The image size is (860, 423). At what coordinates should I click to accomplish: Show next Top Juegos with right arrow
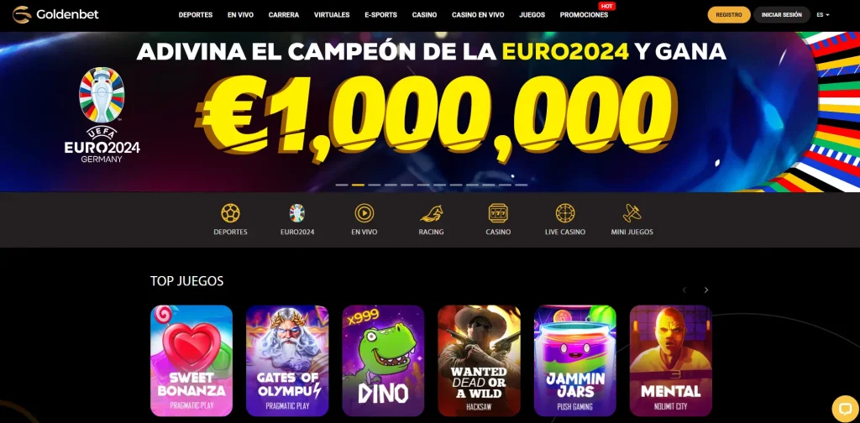[706, 290]
